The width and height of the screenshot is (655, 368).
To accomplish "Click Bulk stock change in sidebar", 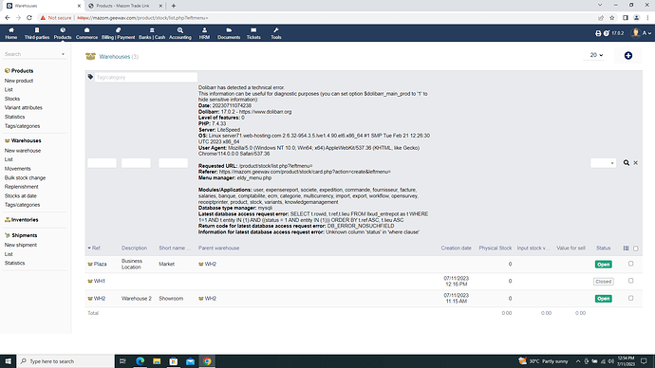I will (25, 177).
